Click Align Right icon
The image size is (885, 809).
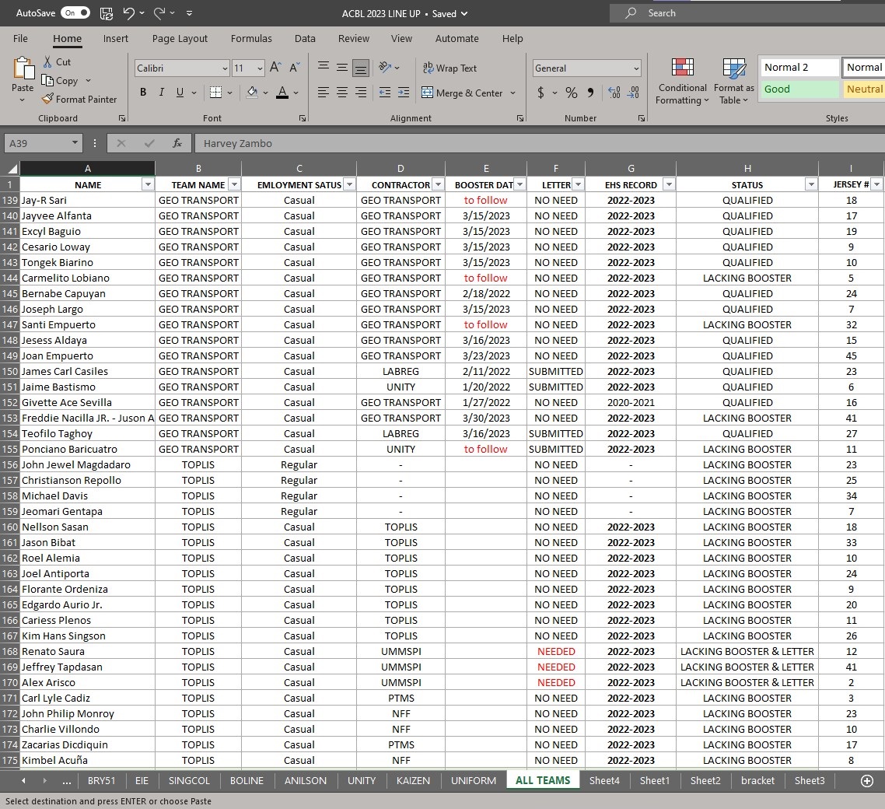tap(361, 93)
